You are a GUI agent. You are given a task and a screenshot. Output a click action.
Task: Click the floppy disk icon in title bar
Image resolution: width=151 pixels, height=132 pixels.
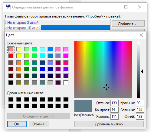click(8, 7)
